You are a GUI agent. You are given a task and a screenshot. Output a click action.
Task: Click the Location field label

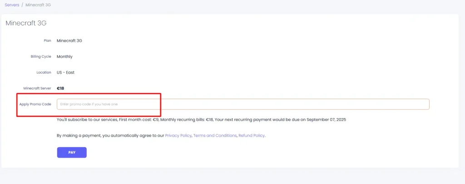click(44, 72)
